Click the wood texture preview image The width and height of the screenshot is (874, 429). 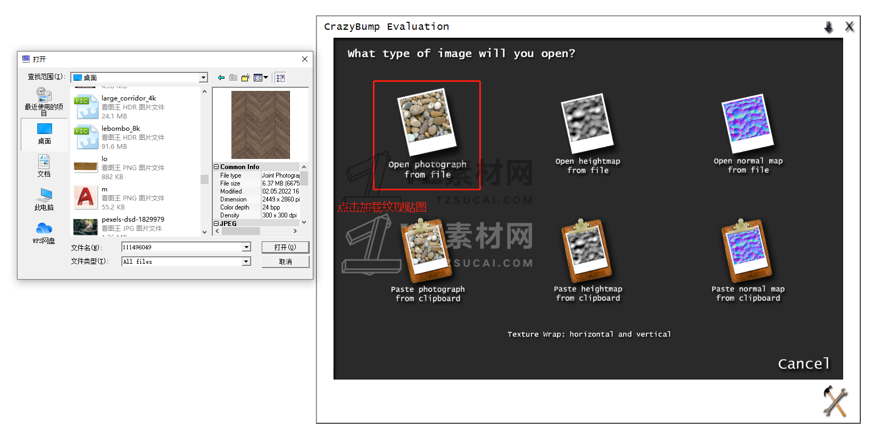261,125
